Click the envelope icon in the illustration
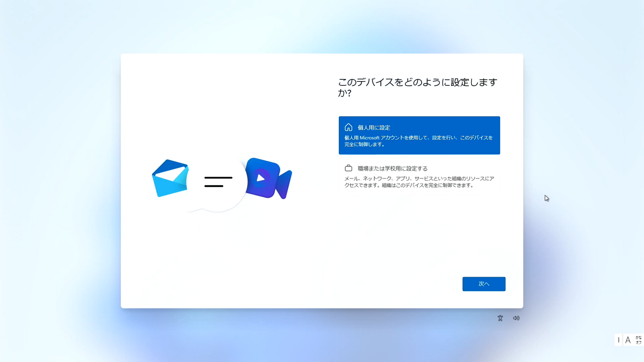The height and width of the screenshot is (362, 644). tap(170, 178)
